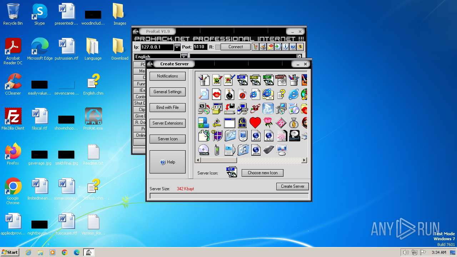Pick the BMP eye file icon
Screen dimensions: 457x257
pos(242,80)
